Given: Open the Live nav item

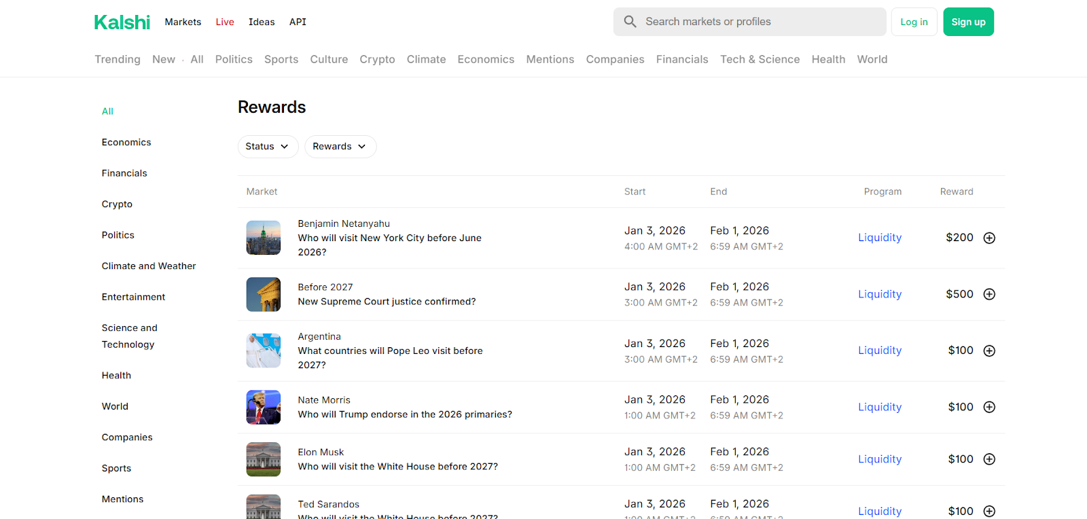Looking at the screenshot, I should pos(225,22).
